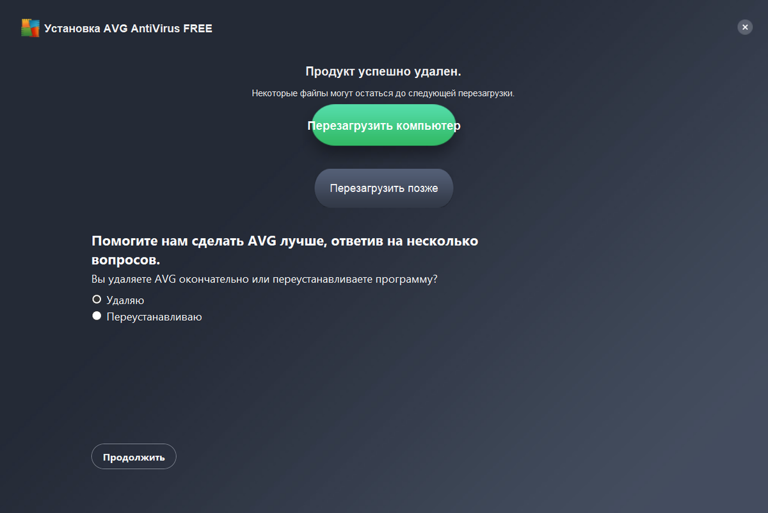Viewport: 768px width, 513px height.
Task: Select the Переустанавливаю radio option
Action: coord(97,316)
